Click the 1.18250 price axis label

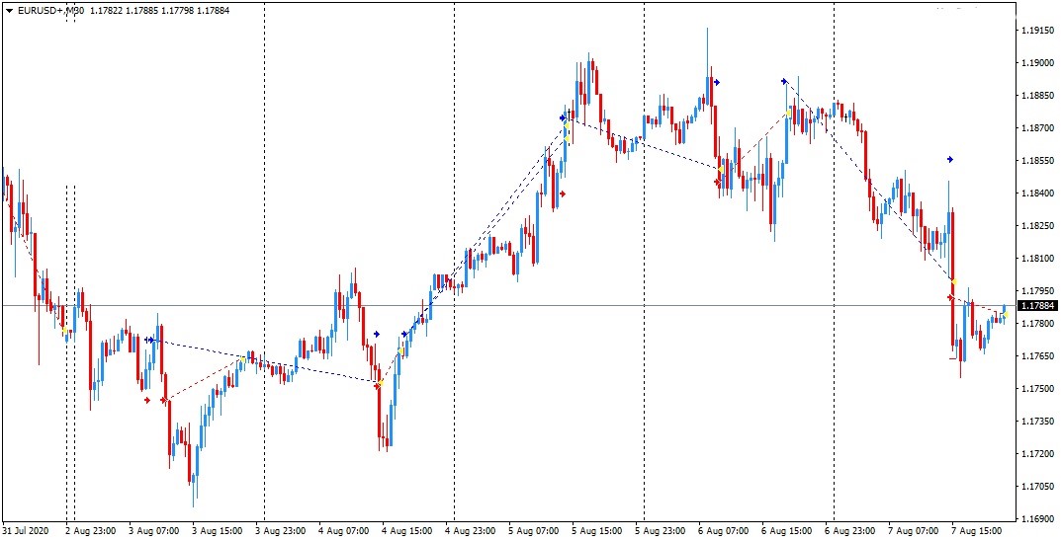(x=1037, y=226)
